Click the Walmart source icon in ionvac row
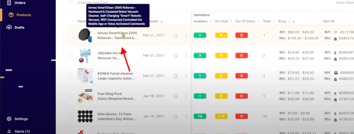 tap(335, 32)
